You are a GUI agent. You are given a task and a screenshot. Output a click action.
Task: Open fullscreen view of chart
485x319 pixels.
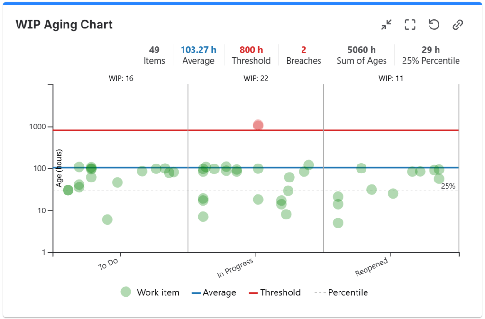point(410,25)
